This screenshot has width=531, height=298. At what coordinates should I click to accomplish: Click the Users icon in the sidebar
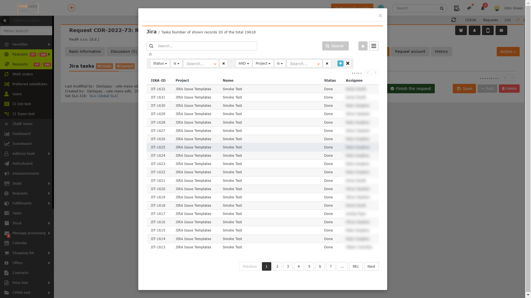(7, 94)
